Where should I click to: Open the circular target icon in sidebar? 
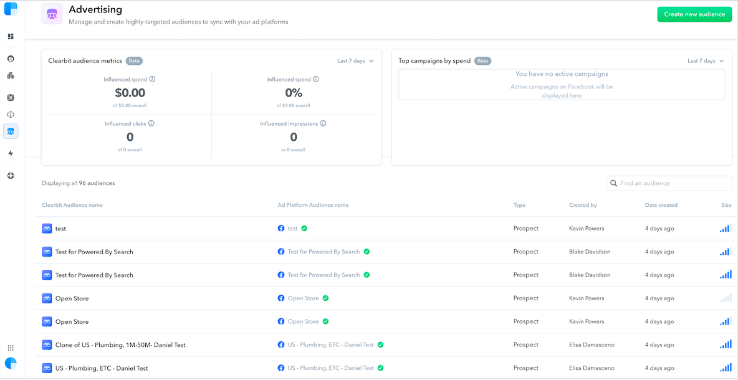pyautogui.click(x=11, y=98)
